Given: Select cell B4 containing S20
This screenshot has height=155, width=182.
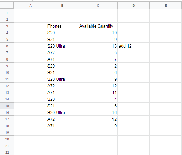Looking at the screenshot, I should click(62, 33).
